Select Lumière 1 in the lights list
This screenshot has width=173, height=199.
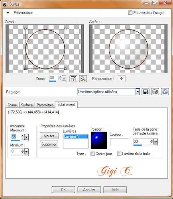point(76,137)
